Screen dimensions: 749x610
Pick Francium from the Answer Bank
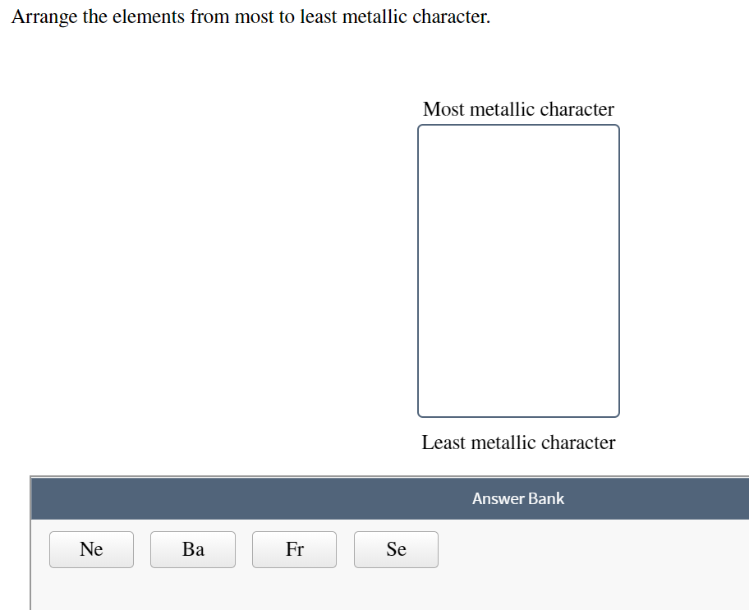294,549
